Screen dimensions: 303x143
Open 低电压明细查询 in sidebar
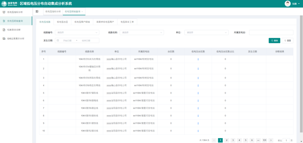click(x=16, y=21)
